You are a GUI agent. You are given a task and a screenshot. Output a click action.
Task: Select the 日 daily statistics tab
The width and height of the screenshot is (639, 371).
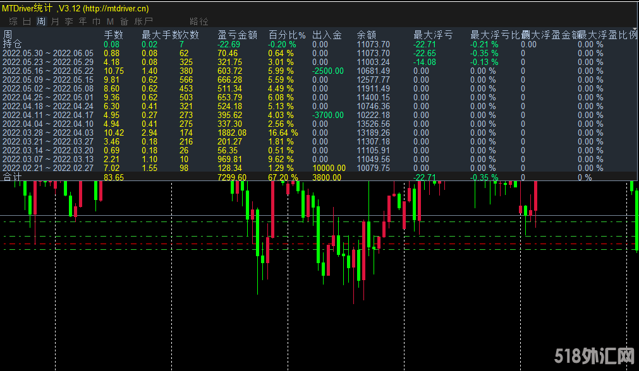pos(27,21)
